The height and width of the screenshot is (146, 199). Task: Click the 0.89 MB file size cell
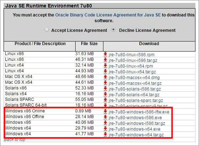point(83,111)
